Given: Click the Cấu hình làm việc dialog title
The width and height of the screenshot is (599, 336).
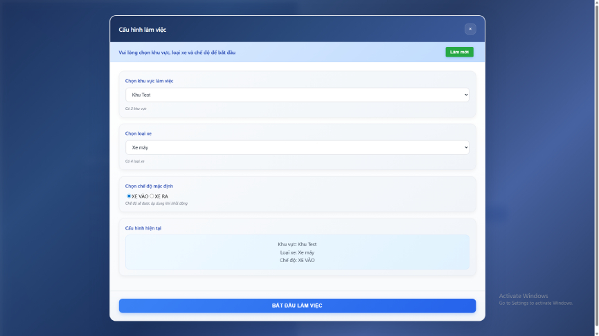Looking at the screenshot, I should click(x=143, y=30).
